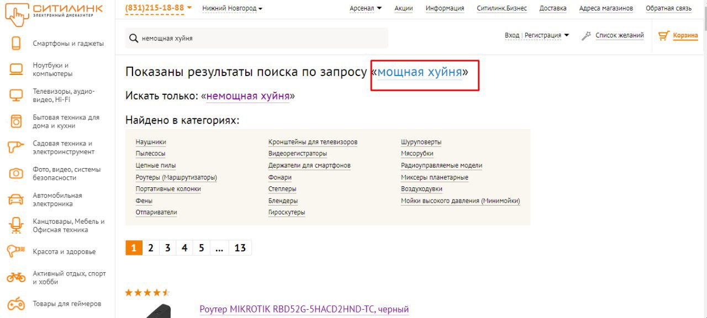Open the Воздуходувки category
This screenshot has width=707, height=318.
click(421, 189)
